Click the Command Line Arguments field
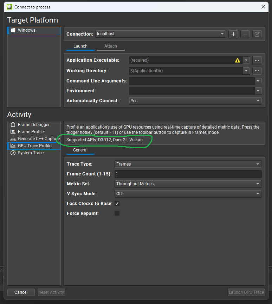The width and height of the screenshot is (272, 304). click(192, 81)
